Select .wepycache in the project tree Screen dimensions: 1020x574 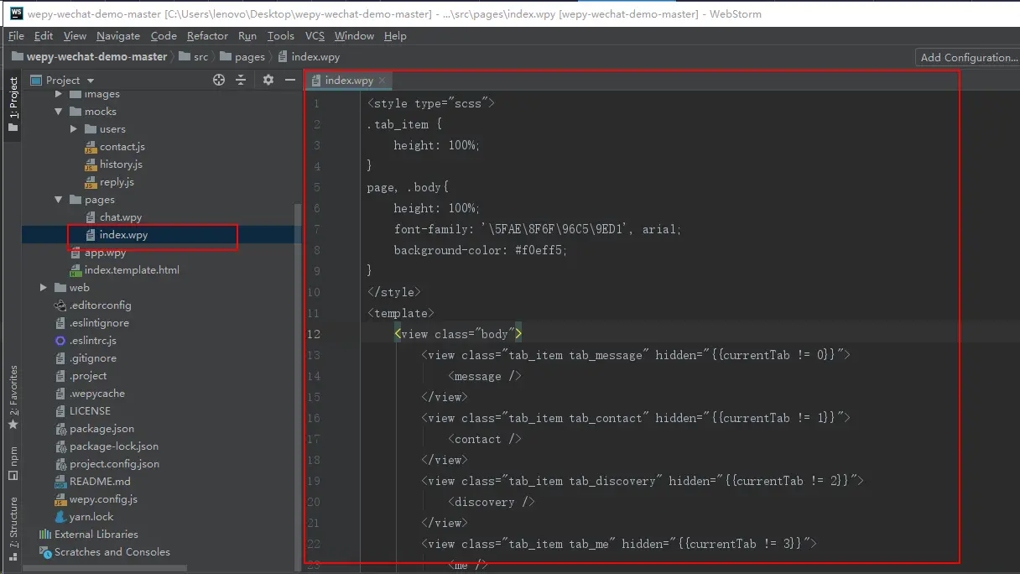(96, 394)
